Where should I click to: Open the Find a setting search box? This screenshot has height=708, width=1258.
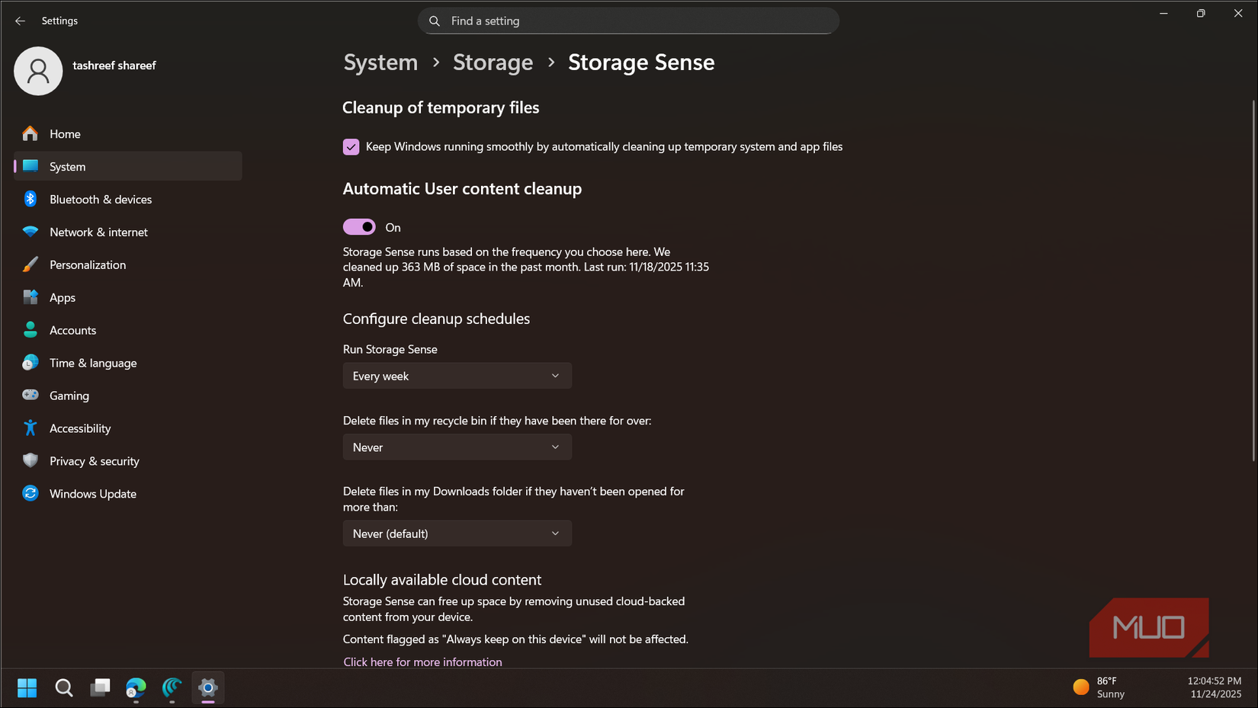pyautogui.click(x=627, y=21)
